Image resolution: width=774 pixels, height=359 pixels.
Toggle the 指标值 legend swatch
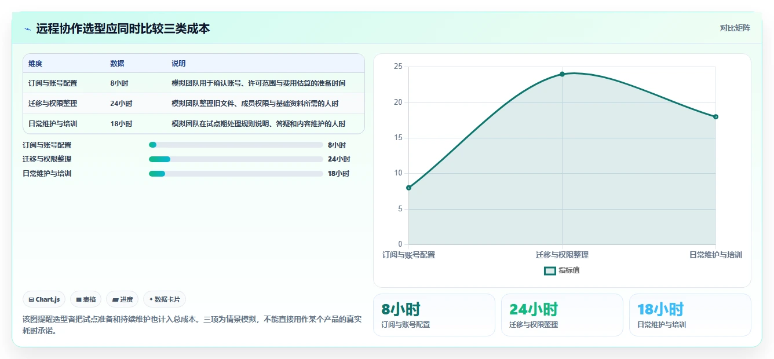[x=550, y=270]
